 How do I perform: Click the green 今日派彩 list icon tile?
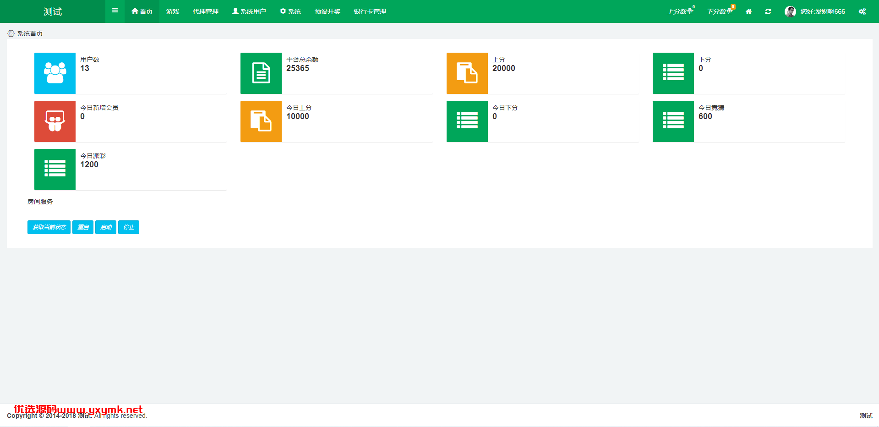point(55,170)
